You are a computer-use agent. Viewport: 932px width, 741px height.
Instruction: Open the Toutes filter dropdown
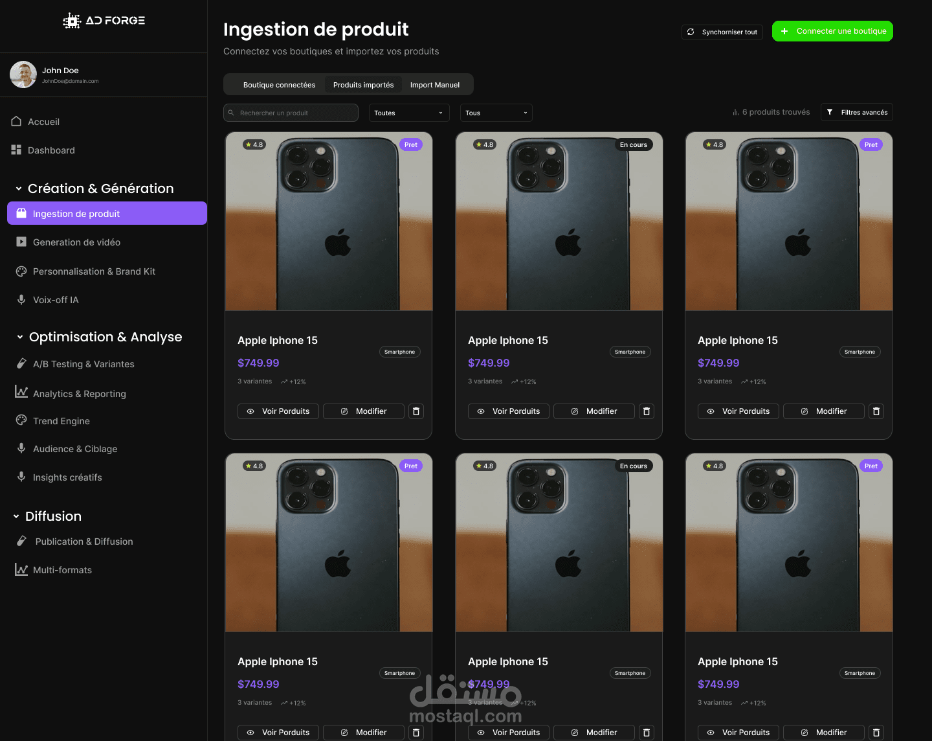point(408,113)
